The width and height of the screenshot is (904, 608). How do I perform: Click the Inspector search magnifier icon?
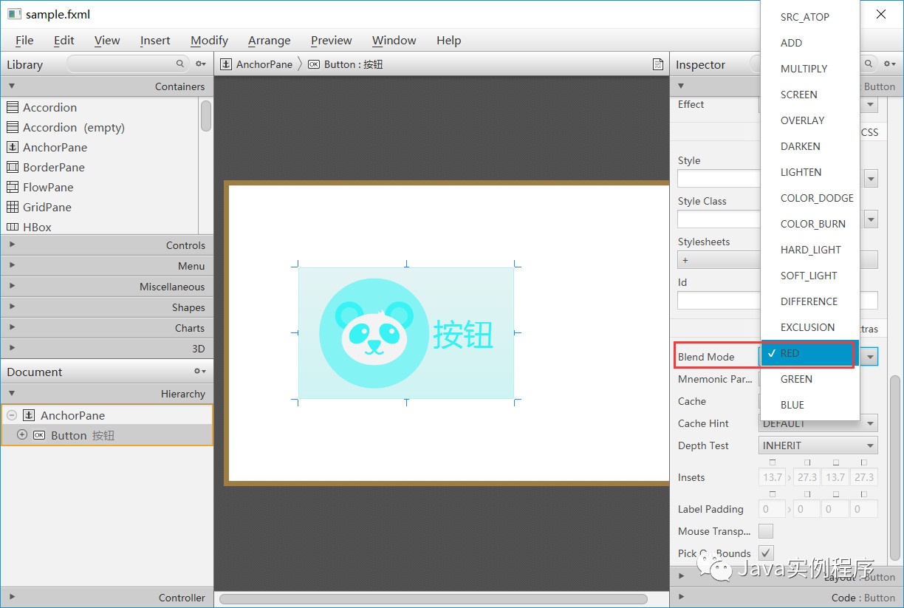[x=869, y=64]
